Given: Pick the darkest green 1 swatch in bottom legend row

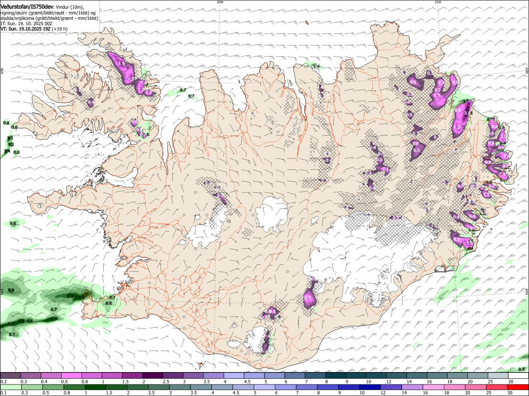Looking at the screenshot, I should (95, 387).
